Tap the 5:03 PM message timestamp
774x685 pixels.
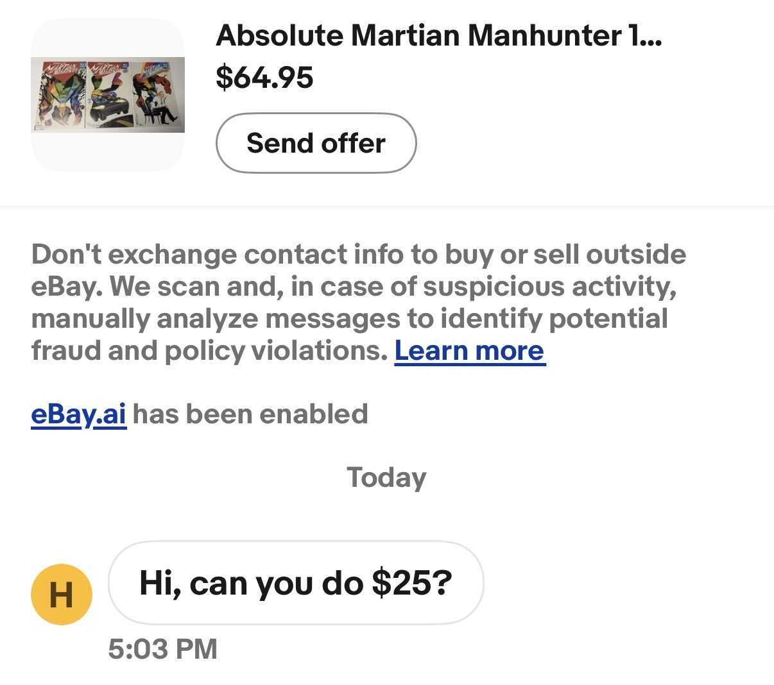[x=162, y=648]
